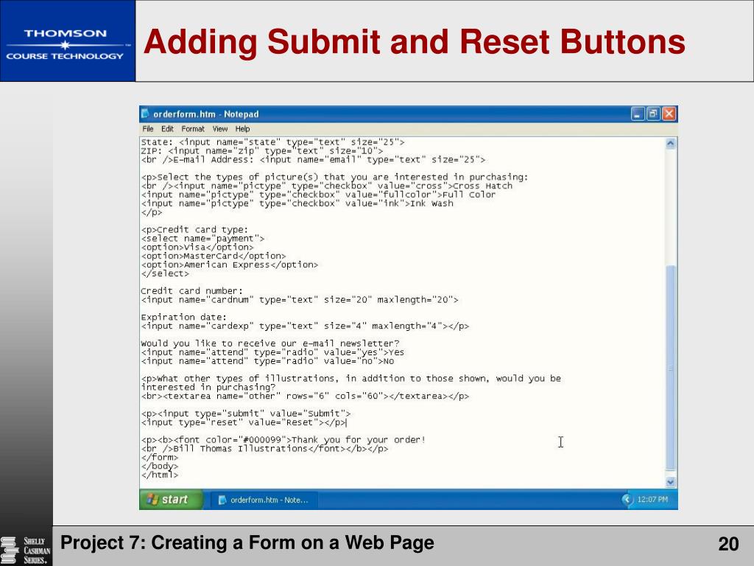Click the E-mail Address input line
This screenshot has width=754, height=566.
coord(313,160)
